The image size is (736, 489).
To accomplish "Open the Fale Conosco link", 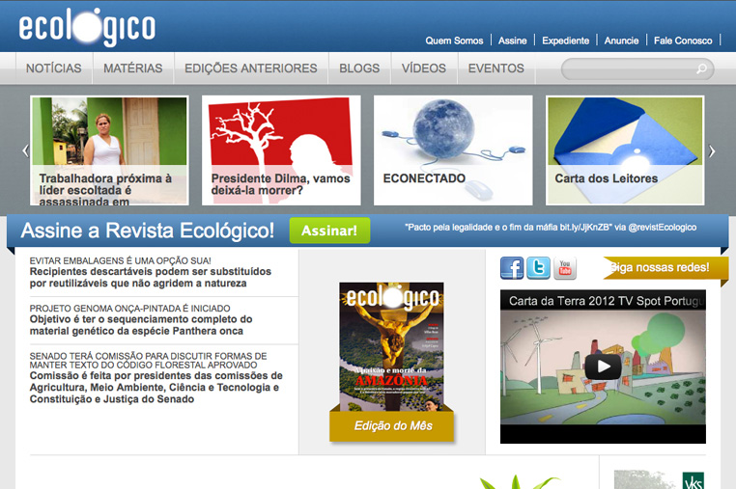I will (x=683, y=41).
